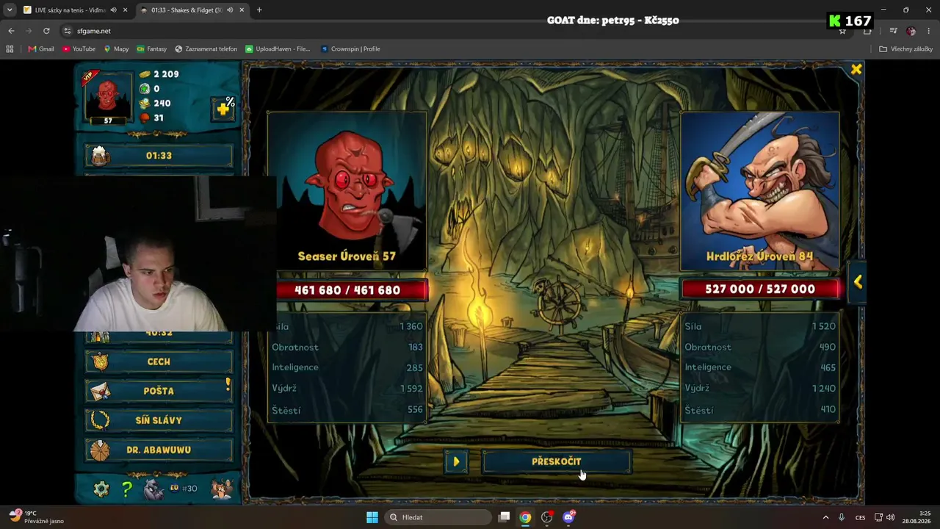Open the Síň slávy hall of fame

point(159,420)
